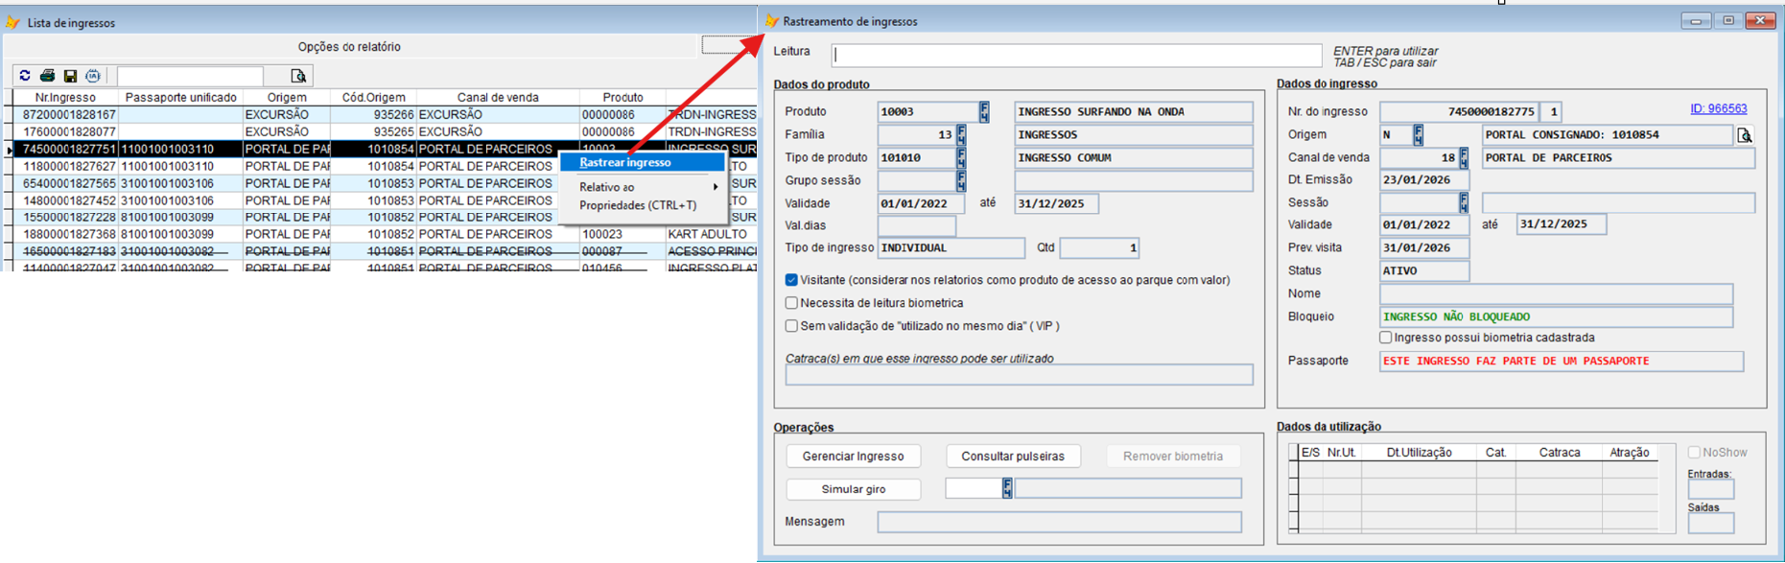The image size is (1785, 563).
Task: Click the floppy disk save icon
Action: click(x=70, y=76)
